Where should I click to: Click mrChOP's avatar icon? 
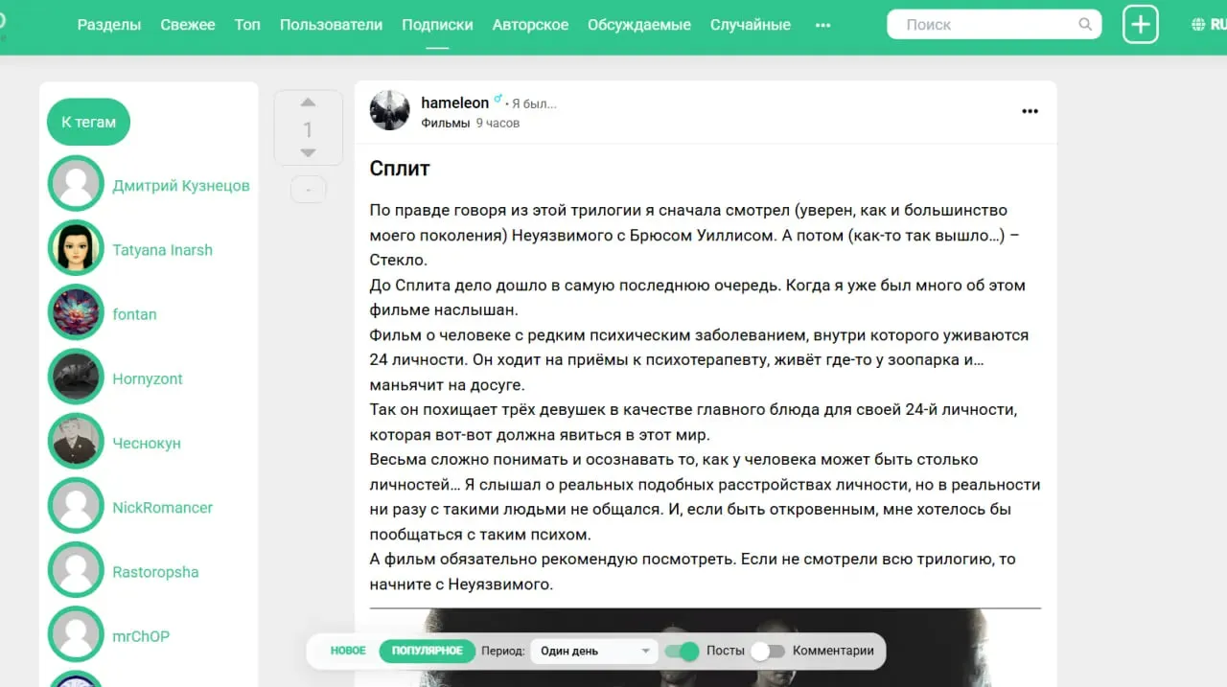(x=76, y=634)
